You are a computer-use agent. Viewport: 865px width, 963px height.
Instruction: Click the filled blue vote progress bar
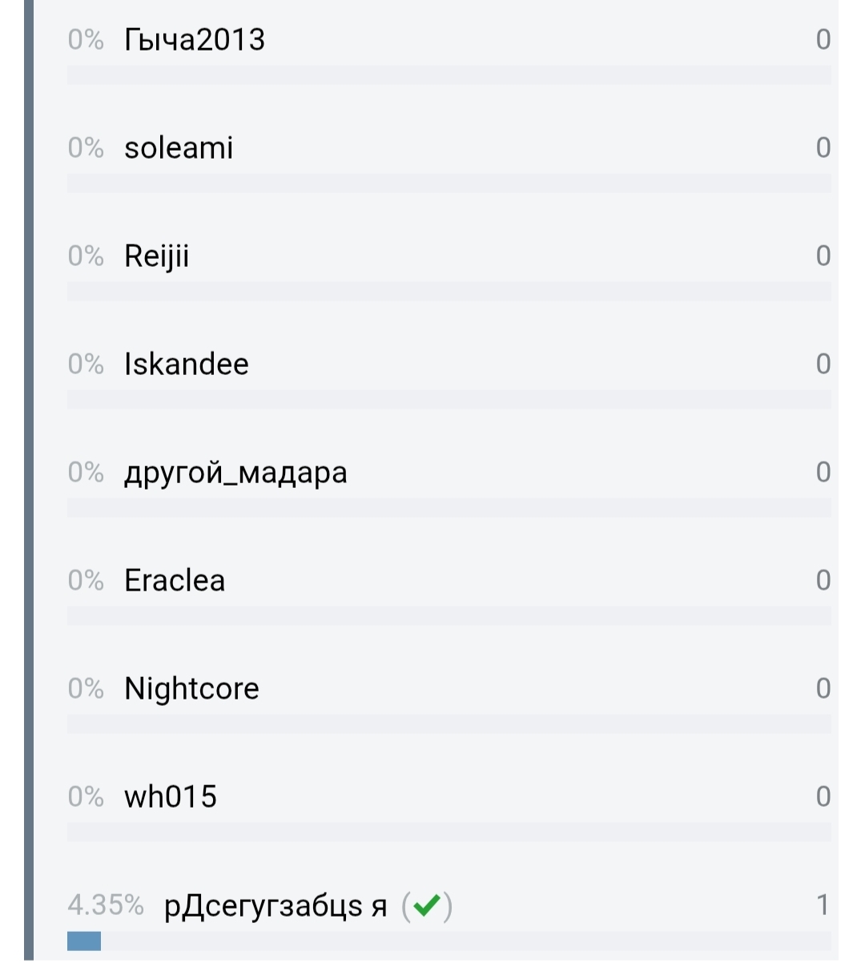pyautogui.click(x=84, y=941)
